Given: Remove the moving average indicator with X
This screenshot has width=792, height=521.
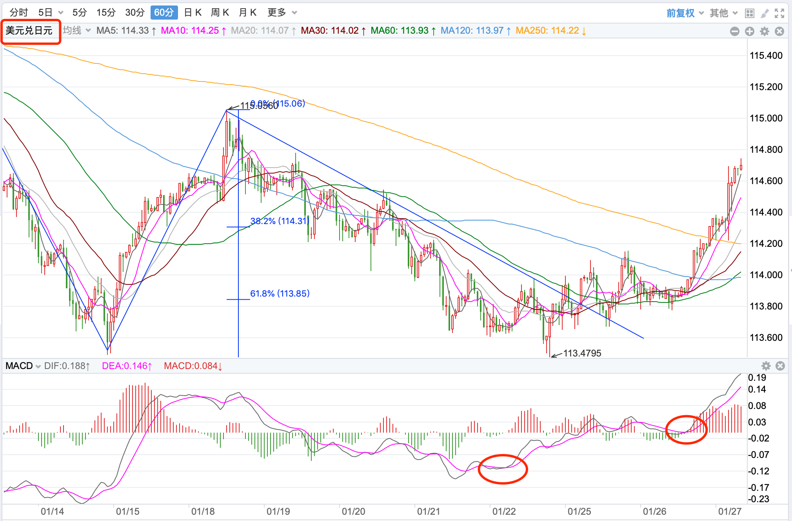Looking at the screenshot, I should tap(779, 31).
